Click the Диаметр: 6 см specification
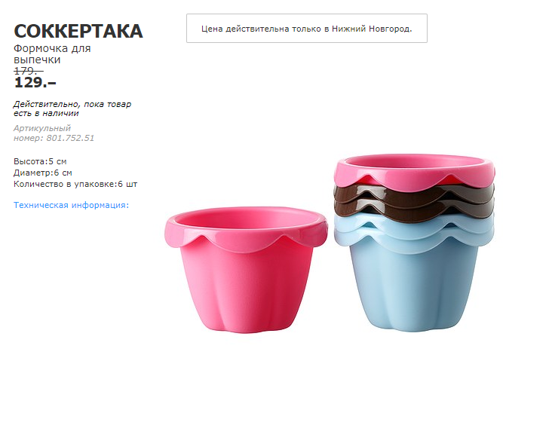The height and width of the screenshot is (422, 552). pos(43,173)
